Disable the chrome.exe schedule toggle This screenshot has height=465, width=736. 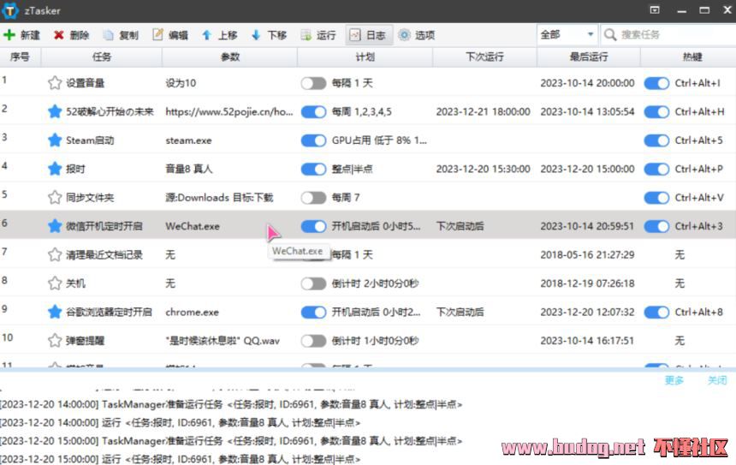click(313, 313)
